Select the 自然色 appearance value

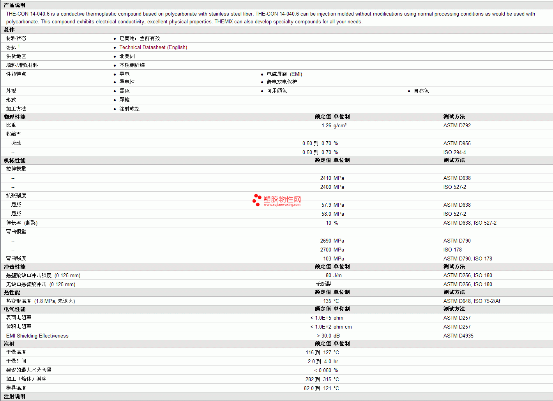[x=421, y=91]
